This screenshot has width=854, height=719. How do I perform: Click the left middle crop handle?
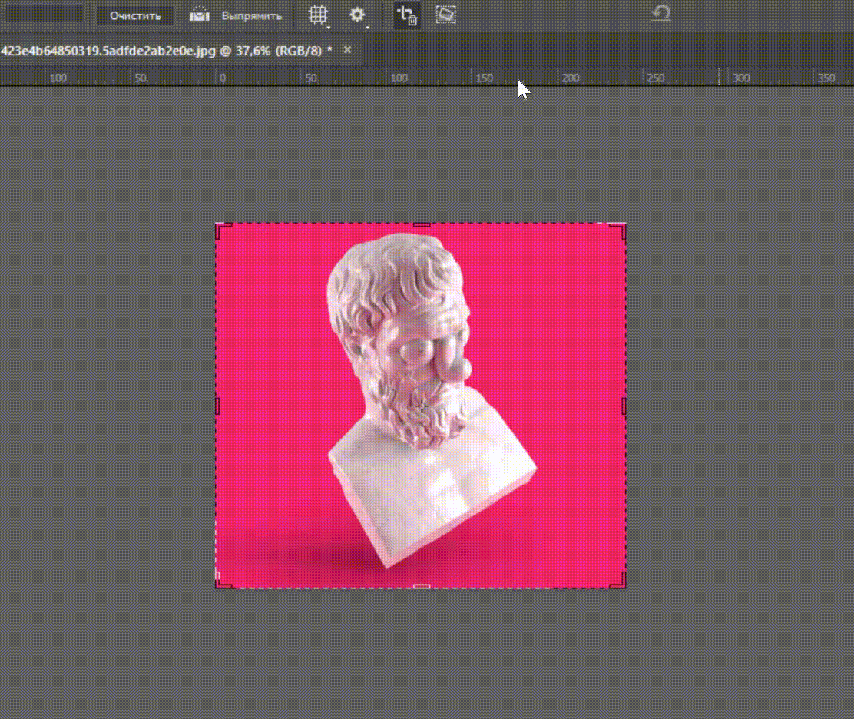pyautogui.click(x=218, y=406)
